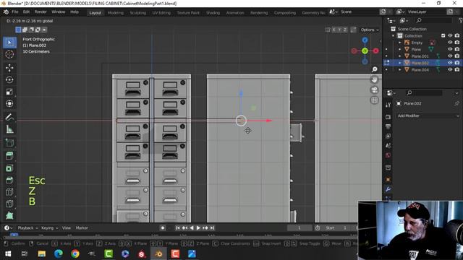Image resolution: width=463 pixels, height=260 pixels.
Task: Open the File menu
Action: (15, 12)
